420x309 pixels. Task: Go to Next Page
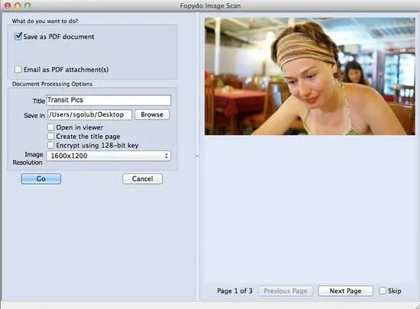345,291
